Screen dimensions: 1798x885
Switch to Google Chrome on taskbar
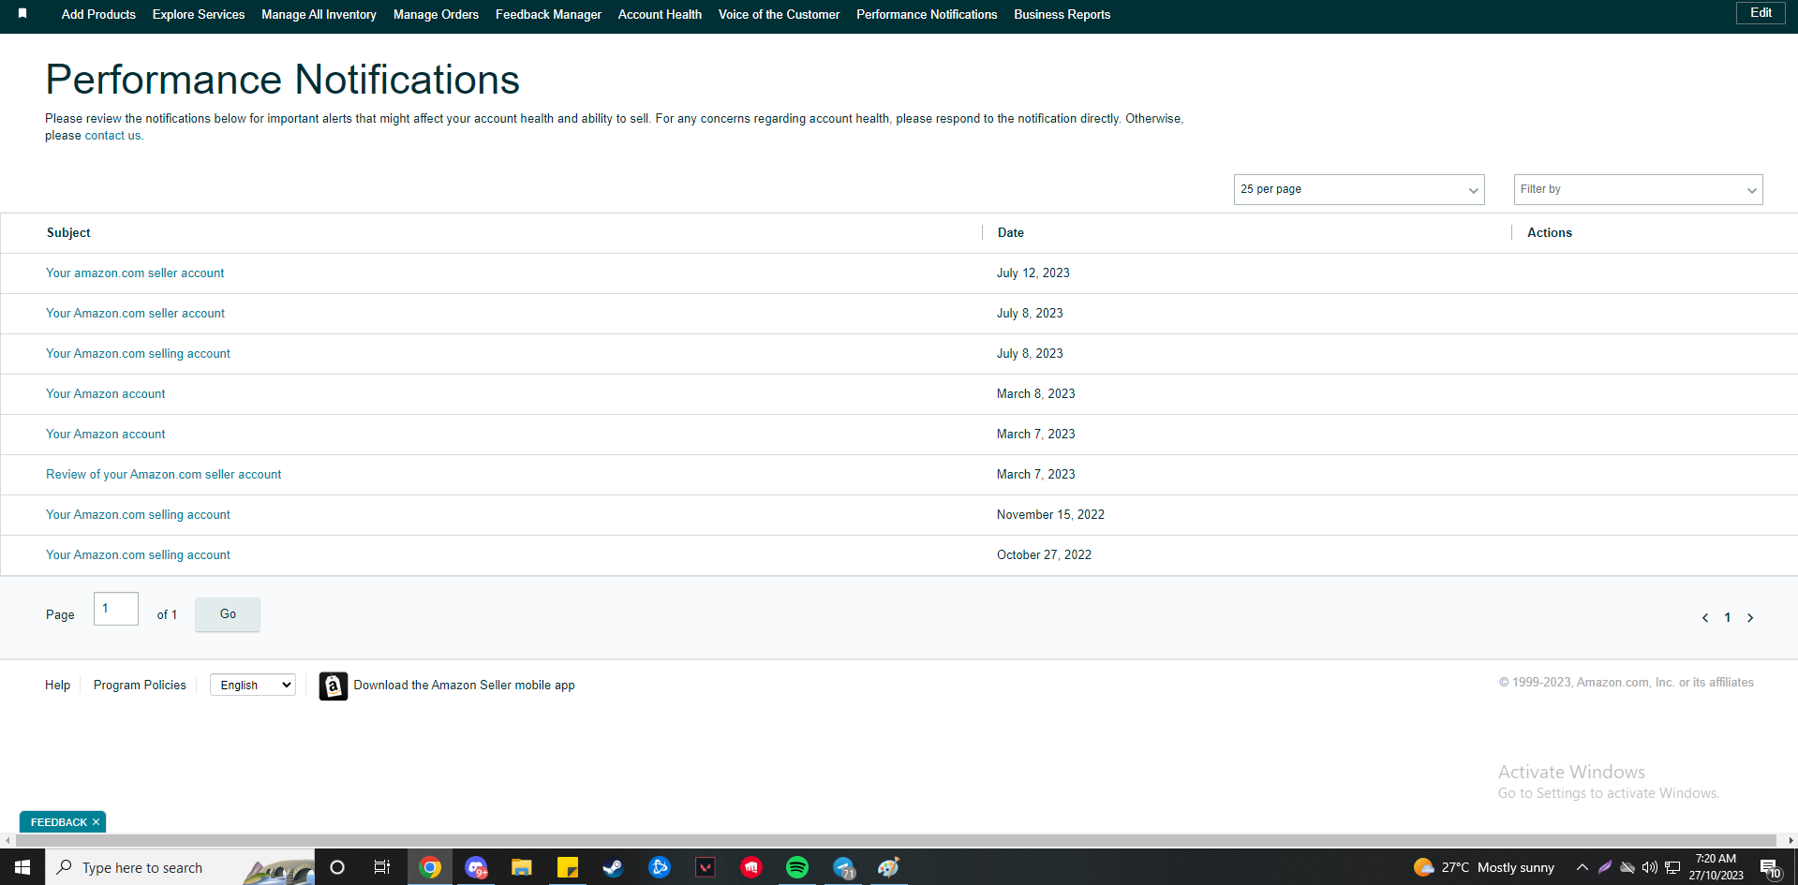430,867
